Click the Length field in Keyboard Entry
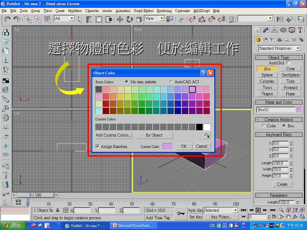 point(281,163)
